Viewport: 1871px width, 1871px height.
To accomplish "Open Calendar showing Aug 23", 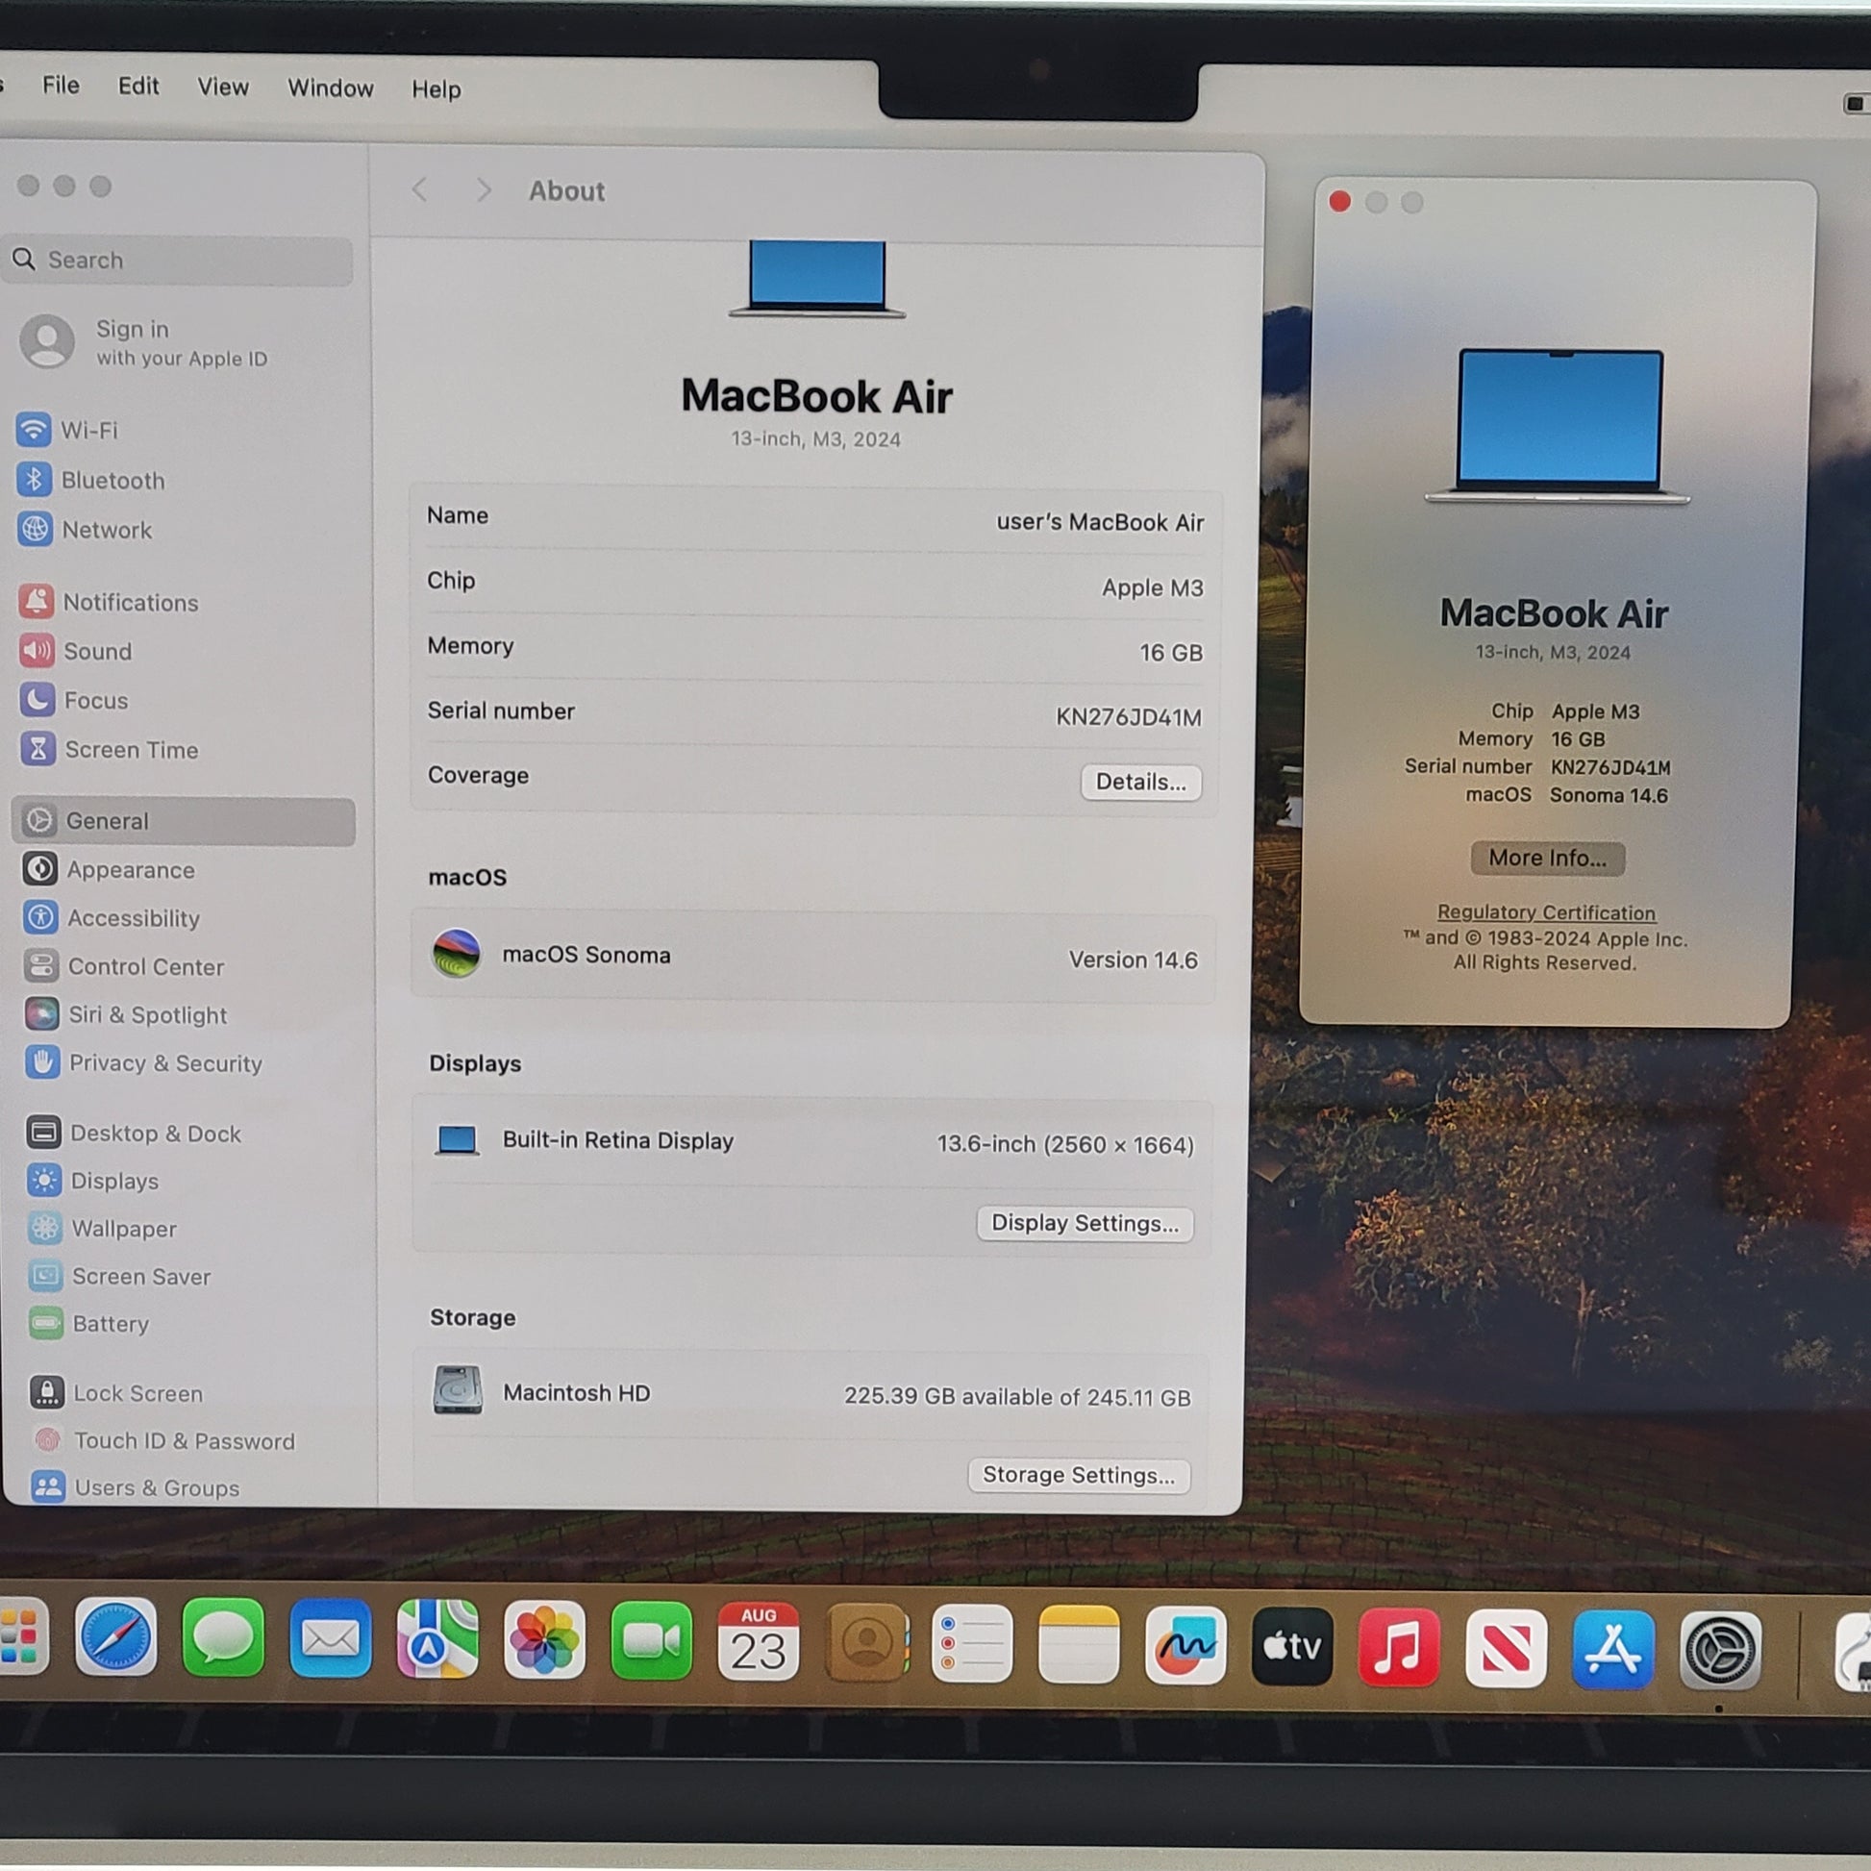I will tap(759, 1642).
